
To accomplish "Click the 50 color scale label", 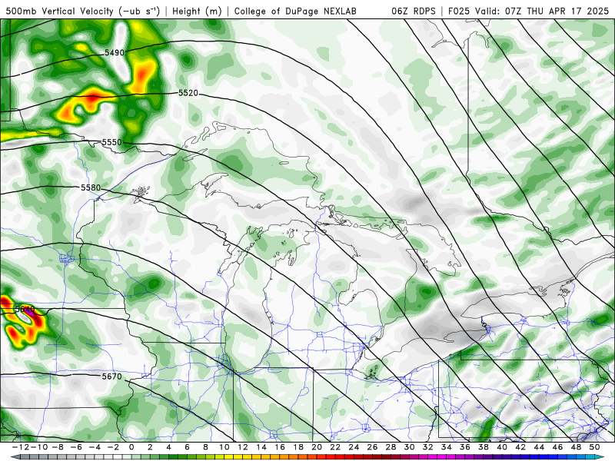I will (x=594, y=447).
